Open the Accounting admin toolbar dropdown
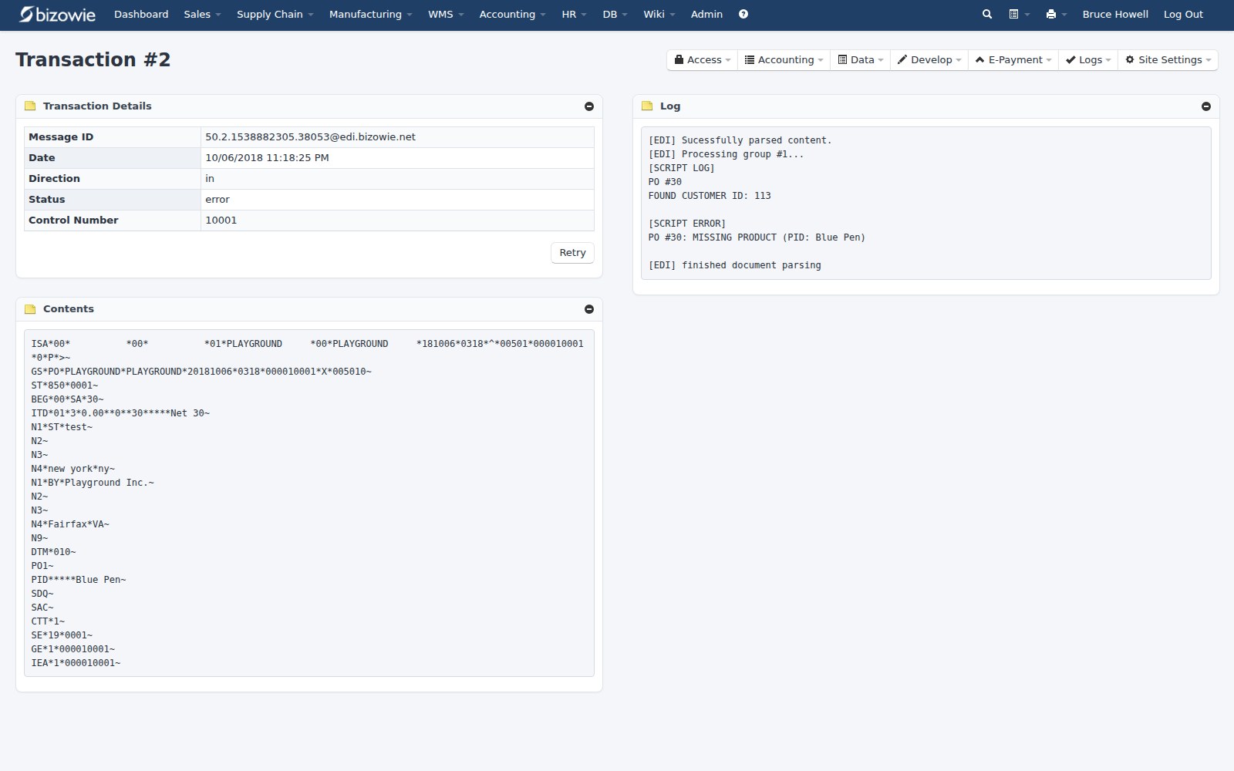1234x771 pixels. pyautogui.click(x=784, y=60)
